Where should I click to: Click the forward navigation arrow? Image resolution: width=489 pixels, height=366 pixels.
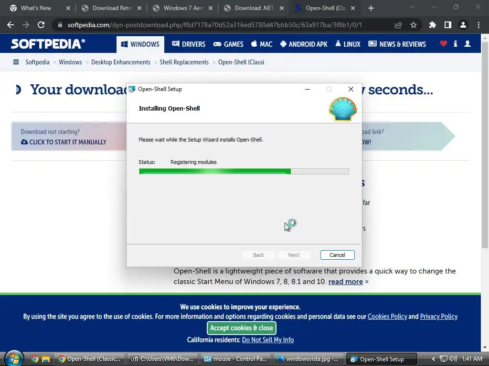[26, 25]
